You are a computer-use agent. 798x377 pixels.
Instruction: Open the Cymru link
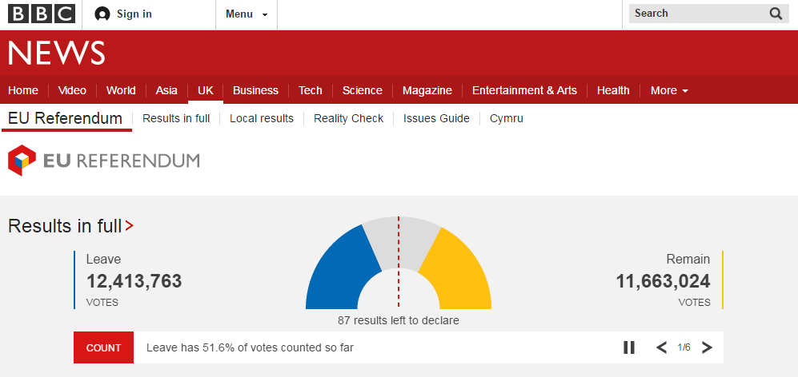pyautogui.click(x=507, y=118)
